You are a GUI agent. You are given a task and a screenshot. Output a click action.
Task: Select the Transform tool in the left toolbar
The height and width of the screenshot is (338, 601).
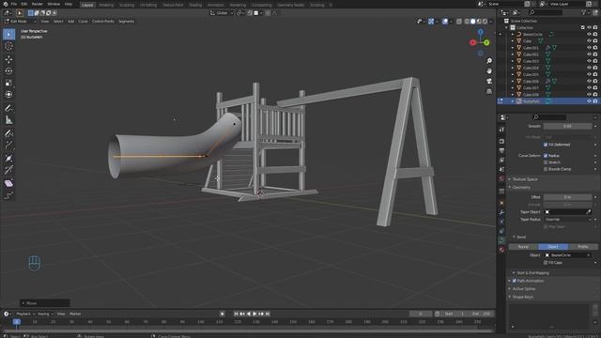(x=8, y=94)
